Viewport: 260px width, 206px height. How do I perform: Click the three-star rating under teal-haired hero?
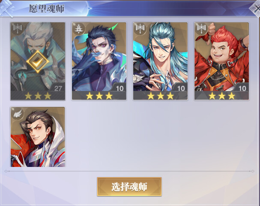point(160,96)
